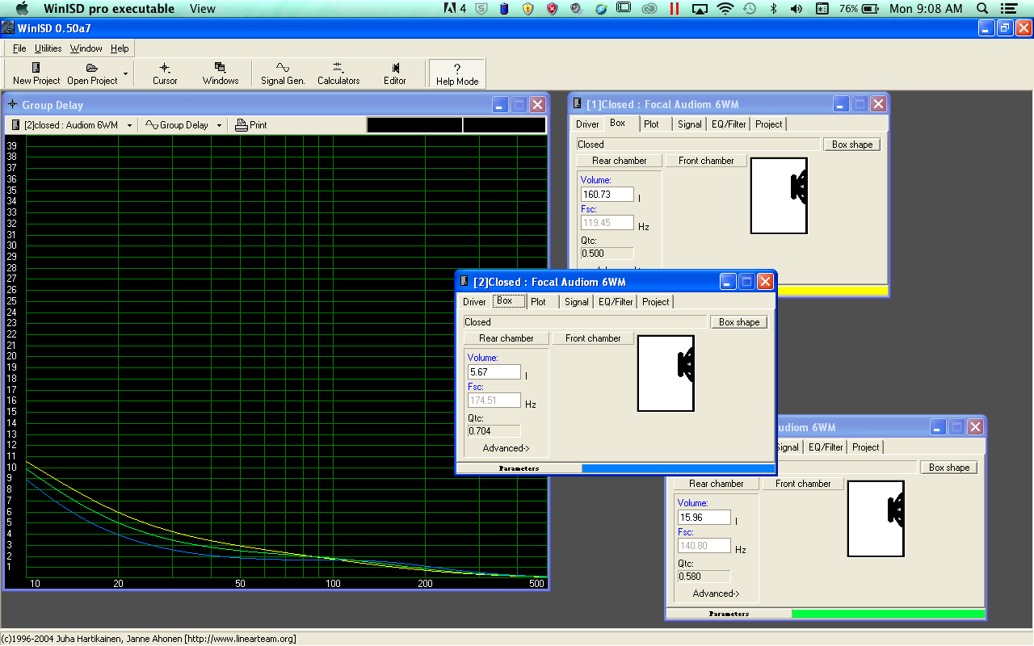Click the New Project toolbar icon
This screenshot has width=1034, height=646.
[36, 73]
